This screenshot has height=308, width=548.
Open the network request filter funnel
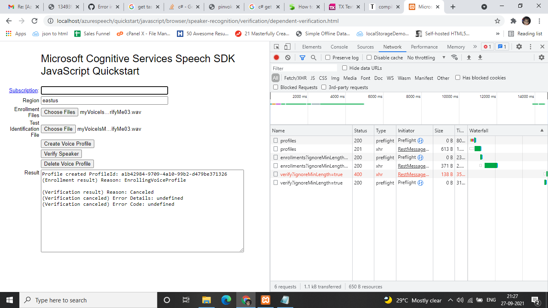click(302, 57)
